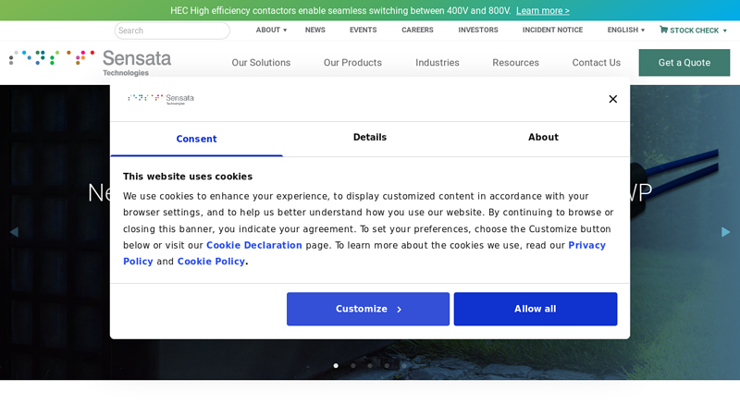Select the Consent tab
The height and width of the screenshot is (416, 740).
tap(196, 139)
